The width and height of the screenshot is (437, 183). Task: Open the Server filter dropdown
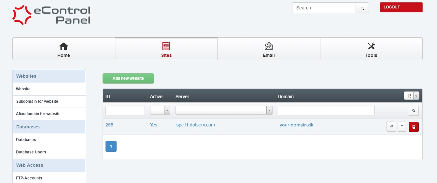pos(224,111)
